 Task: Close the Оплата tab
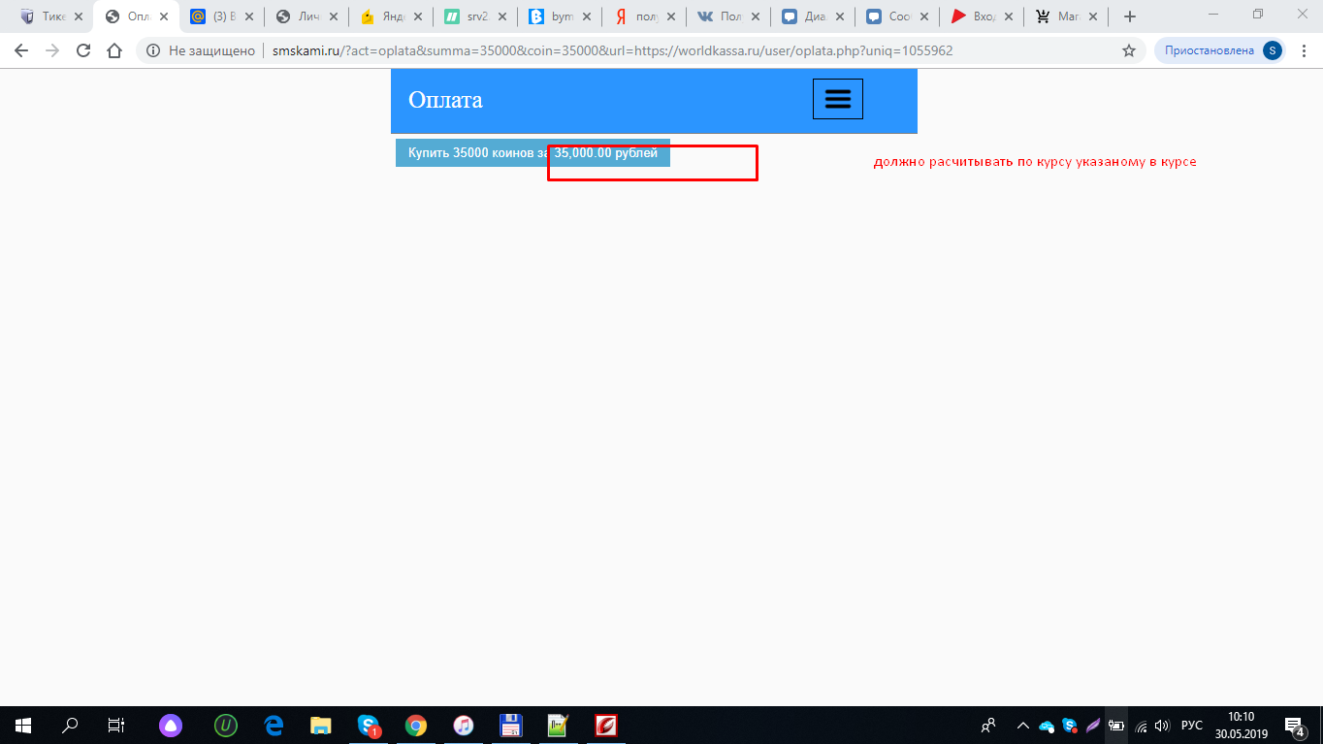click(163, 16)
